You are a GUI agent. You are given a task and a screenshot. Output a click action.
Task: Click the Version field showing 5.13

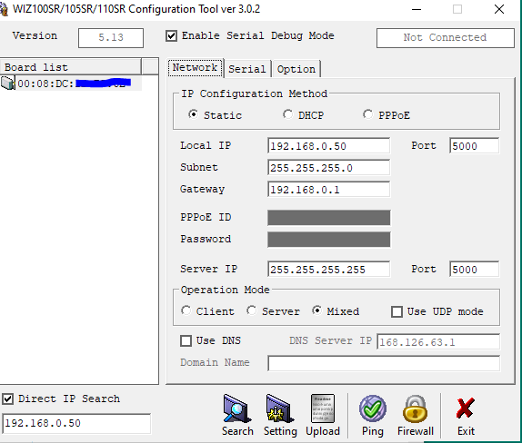point(111,37)
